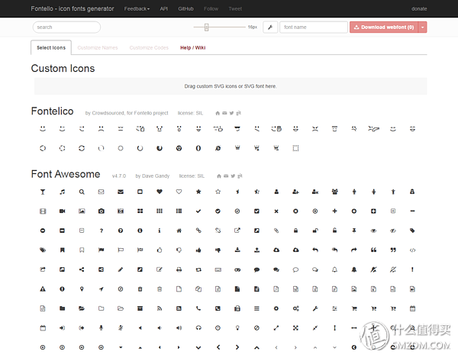Select the solid trash can icon
This screenshot has height=358, width=458.
click(x=140, y=289)
